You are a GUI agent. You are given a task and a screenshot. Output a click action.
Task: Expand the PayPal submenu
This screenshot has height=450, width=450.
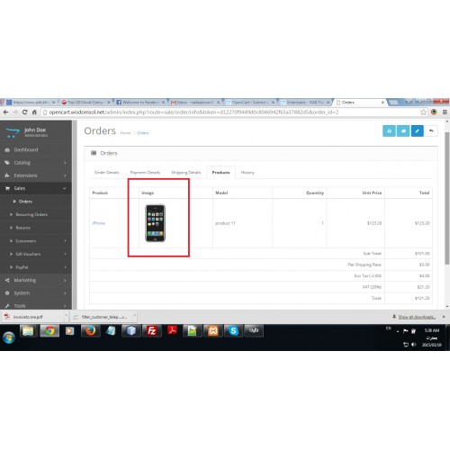click(x=36, y=267)
